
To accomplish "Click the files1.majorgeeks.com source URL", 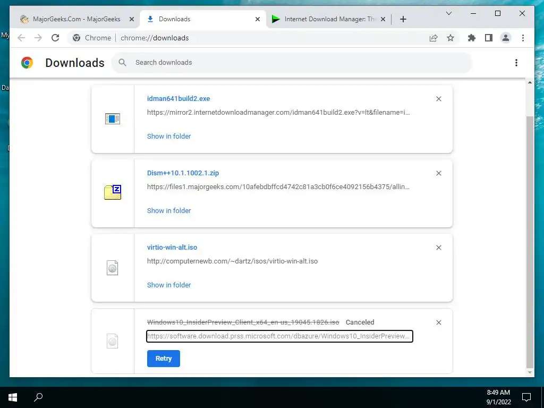I will [x=278, y=186].
